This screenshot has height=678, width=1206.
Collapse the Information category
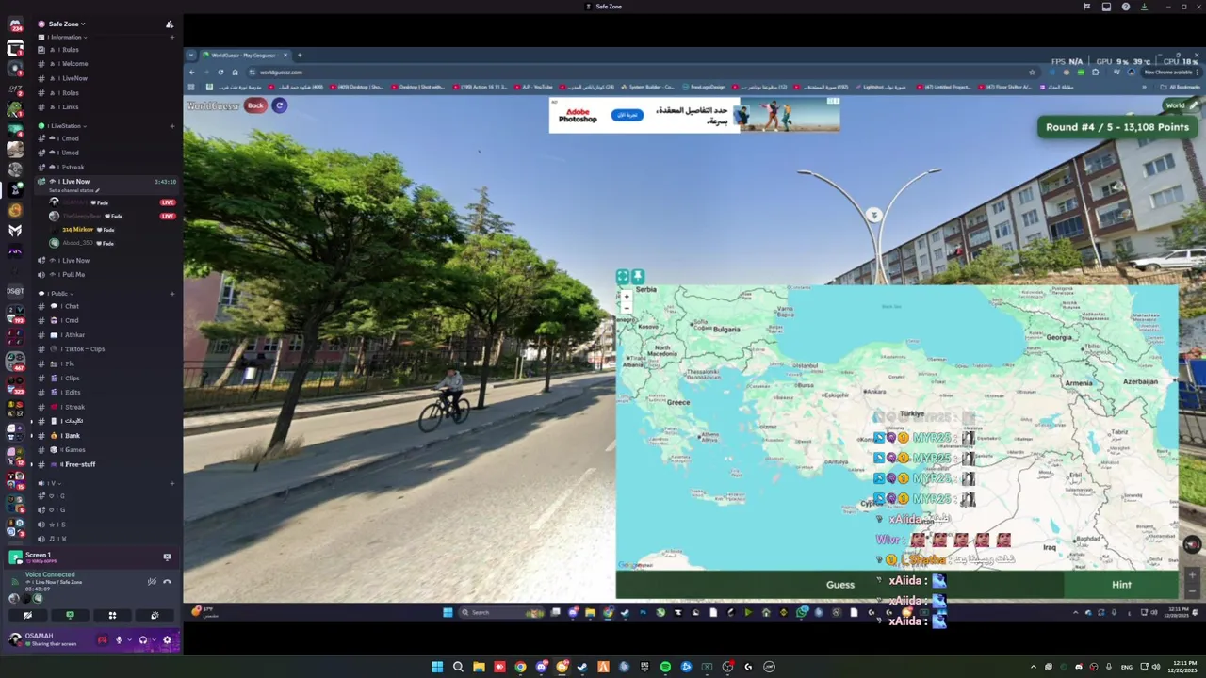click(x=64, y=37)
